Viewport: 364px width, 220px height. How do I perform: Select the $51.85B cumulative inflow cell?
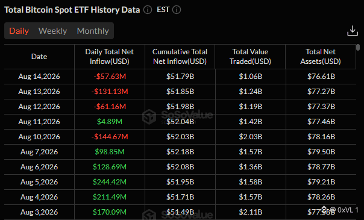click(x=180, y=92)
